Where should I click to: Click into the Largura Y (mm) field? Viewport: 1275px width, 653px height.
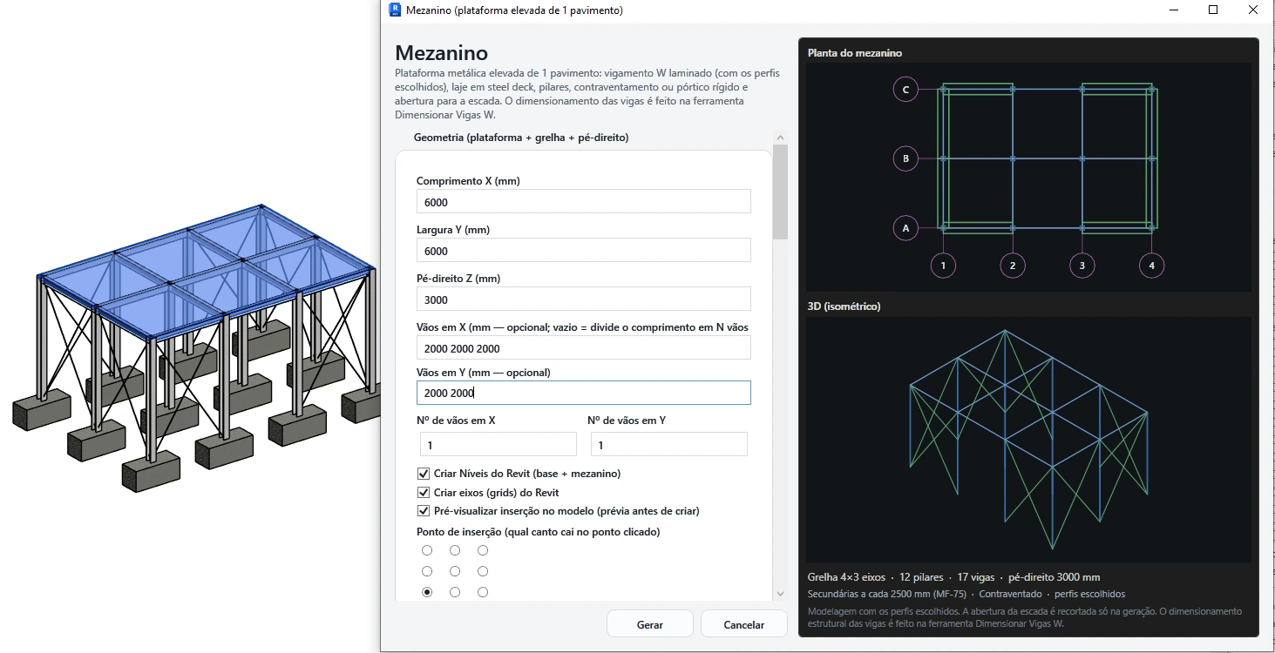(583, 251)
